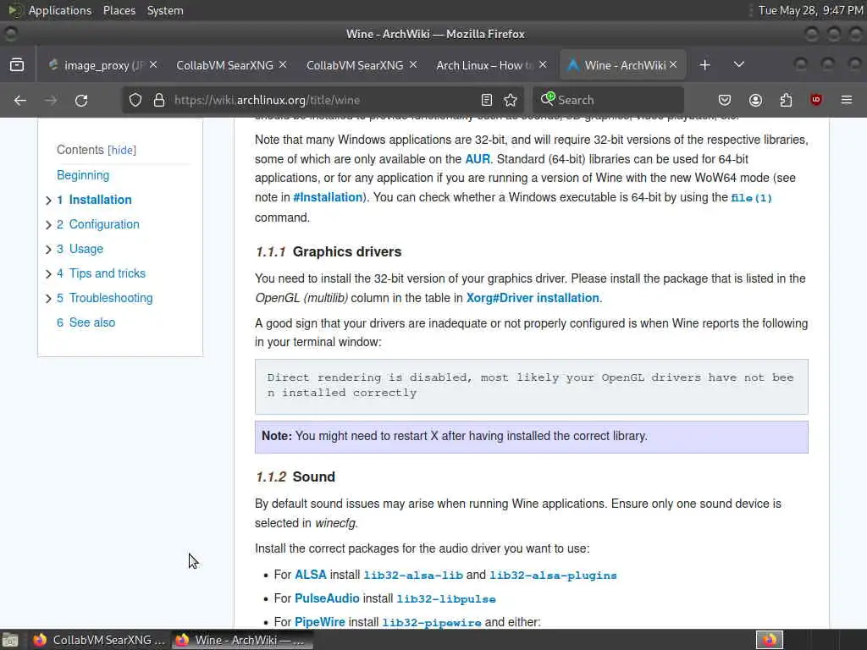Viewport: 867px width, 650px height.
Task: Open uBlock Origin extension icon
Action: point(816,100)
